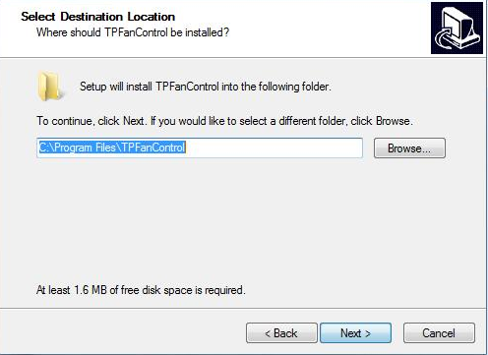Click the 'following folder' phrase beside folder icon
The image size is (488, 355).
(x=294, y=87)
